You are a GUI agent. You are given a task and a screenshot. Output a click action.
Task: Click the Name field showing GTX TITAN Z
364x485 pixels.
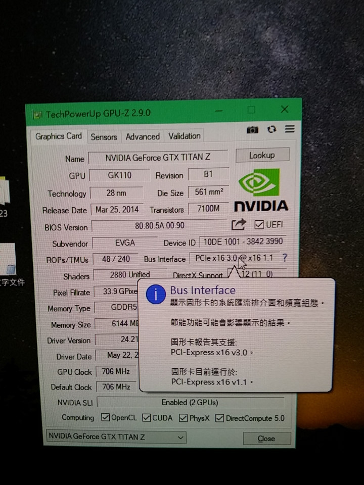coord(158,158)
